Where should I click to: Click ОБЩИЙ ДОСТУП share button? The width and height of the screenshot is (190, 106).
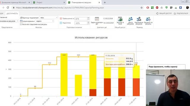(164, 14)
